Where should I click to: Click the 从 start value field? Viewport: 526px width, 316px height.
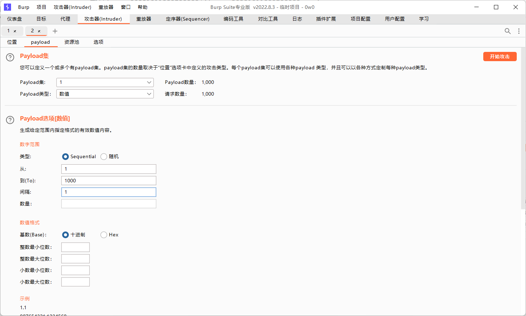pos(109,169)
